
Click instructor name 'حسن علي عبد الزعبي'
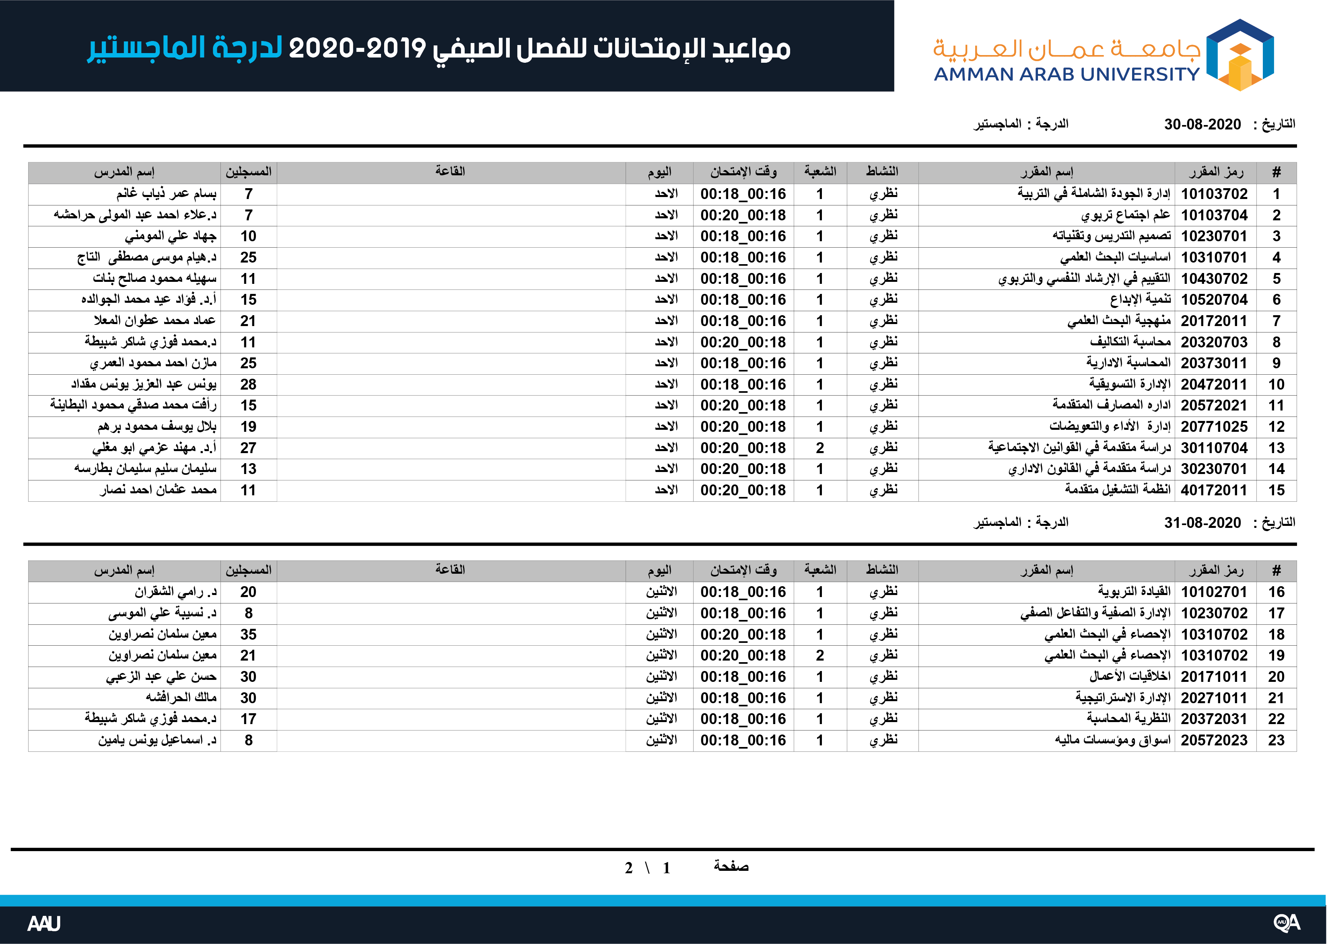161,677
